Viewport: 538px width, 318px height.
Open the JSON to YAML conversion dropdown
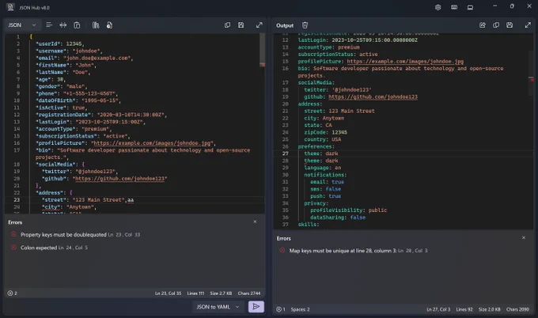[218, 307]
